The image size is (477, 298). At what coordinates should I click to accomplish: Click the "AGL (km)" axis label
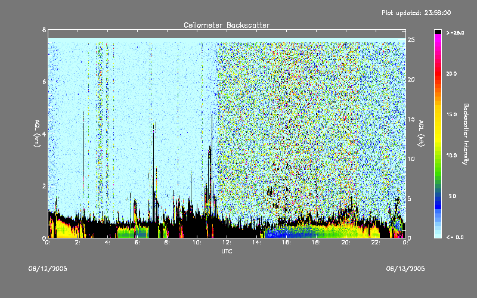coord(38,133)
